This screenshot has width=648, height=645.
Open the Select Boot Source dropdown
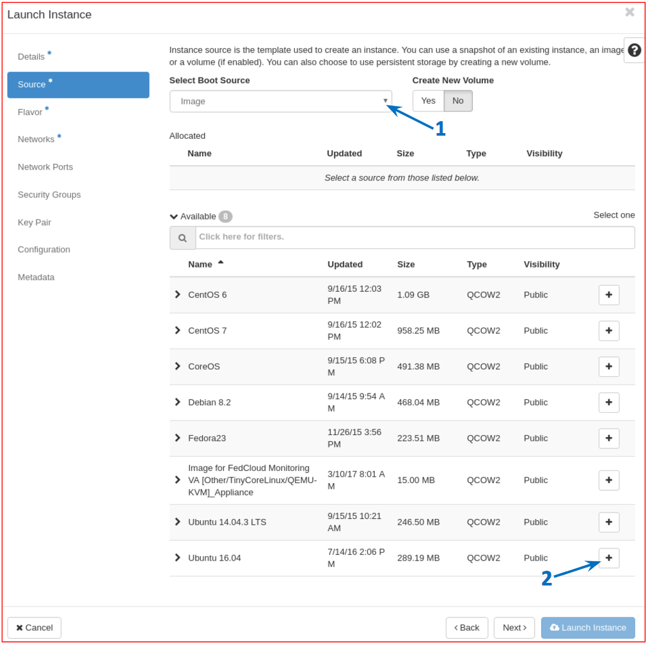[x=280, y=101]
